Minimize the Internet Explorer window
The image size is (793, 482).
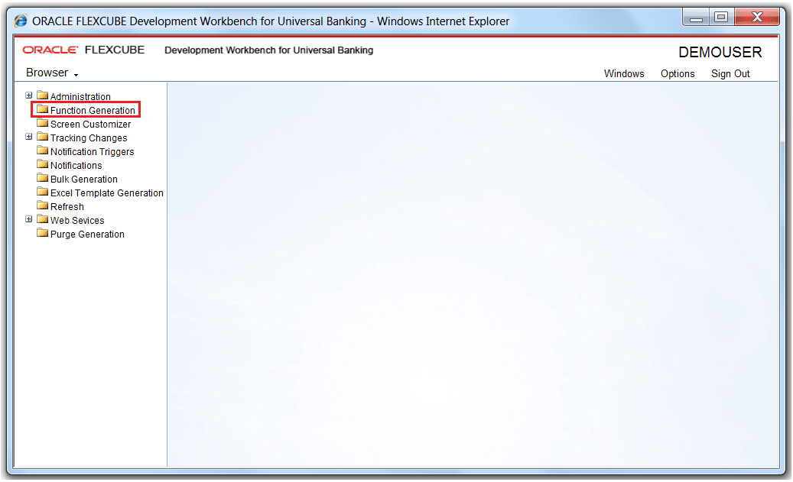click(697, 18)
